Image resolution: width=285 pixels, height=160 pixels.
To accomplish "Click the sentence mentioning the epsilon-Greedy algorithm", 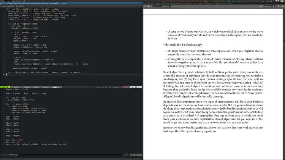I will tap(213, 129).
